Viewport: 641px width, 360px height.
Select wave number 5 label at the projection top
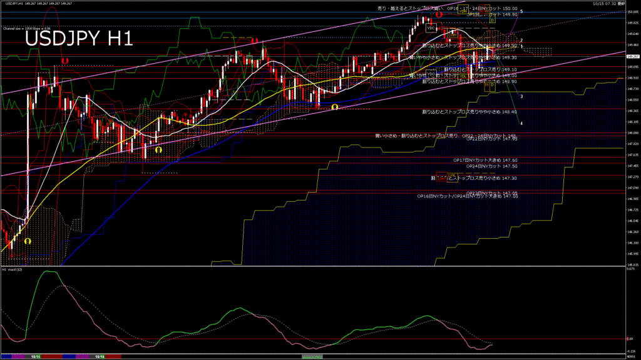(x=521, y=12)
